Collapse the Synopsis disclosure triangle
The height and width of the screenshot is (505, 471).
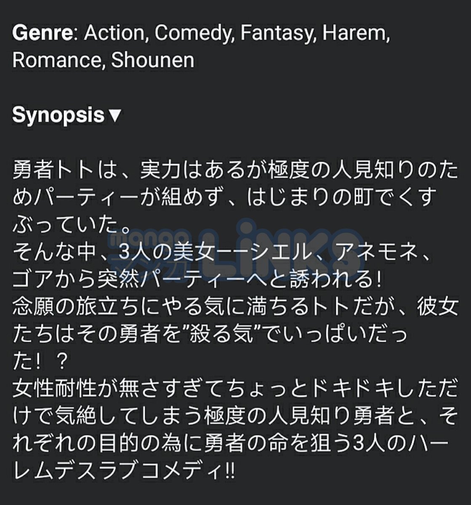coord(114,116)
